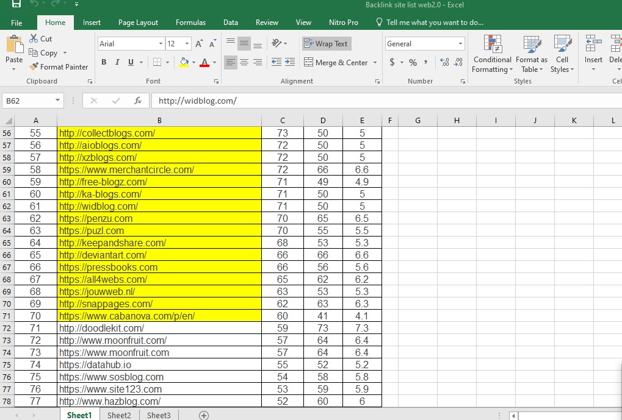
Task: Open Conditional Formatting button
Action: (492, 54)
